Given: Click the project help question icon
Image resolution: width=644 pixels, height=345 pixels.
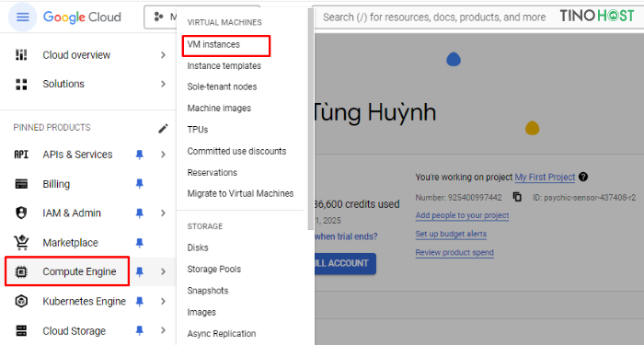Looking at the screenshot, I should coord(582,177).
